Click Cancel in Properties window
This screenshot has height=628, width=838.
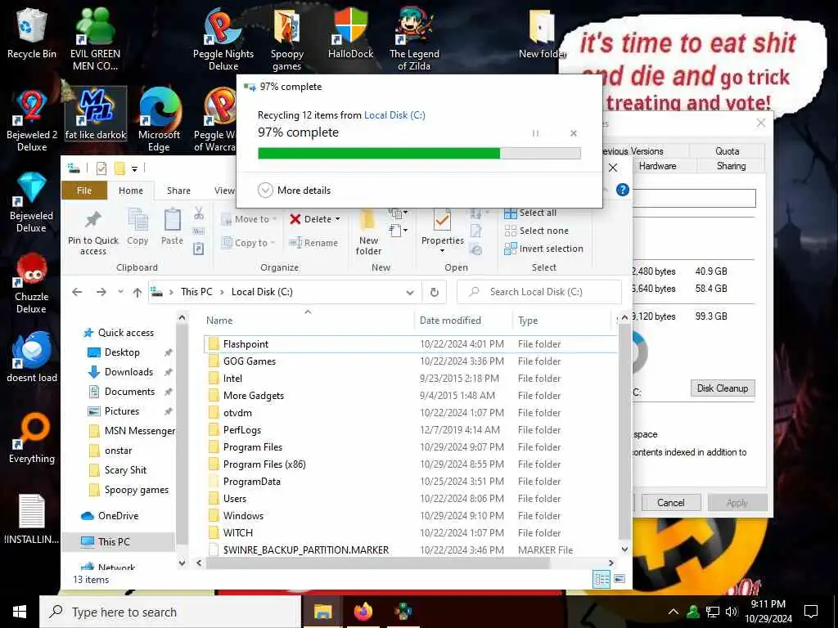(671, 503)
